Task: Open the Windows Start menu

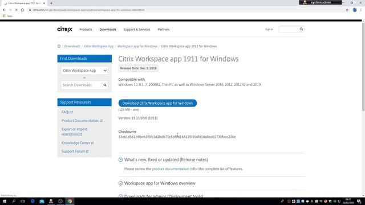Action: click(5, 201)
